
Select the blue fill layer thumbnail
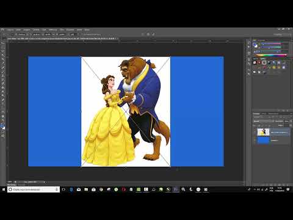[x=263, y=141]
